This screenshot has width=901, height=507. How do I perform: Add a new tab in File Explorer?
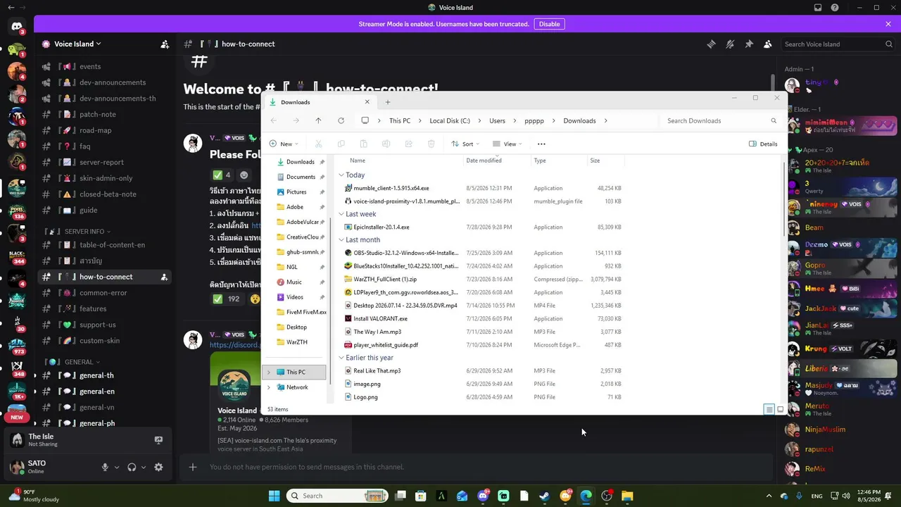[387, 102]
